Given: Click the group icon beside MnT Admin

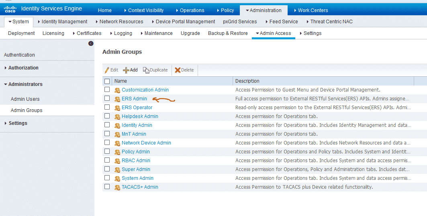Looking at the screenshot, I should [117, 134].
